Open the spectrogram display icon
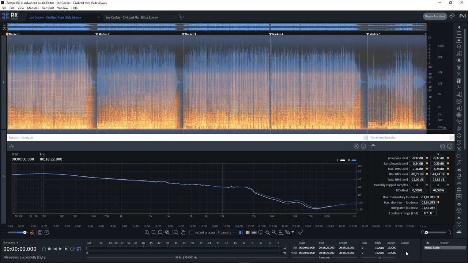The height and width of the screenshot is (263, 468). pos(32,232)
